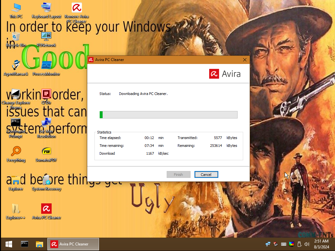Click the keyboard tray icon
This screenshot has height=251, width=335.
283,244
